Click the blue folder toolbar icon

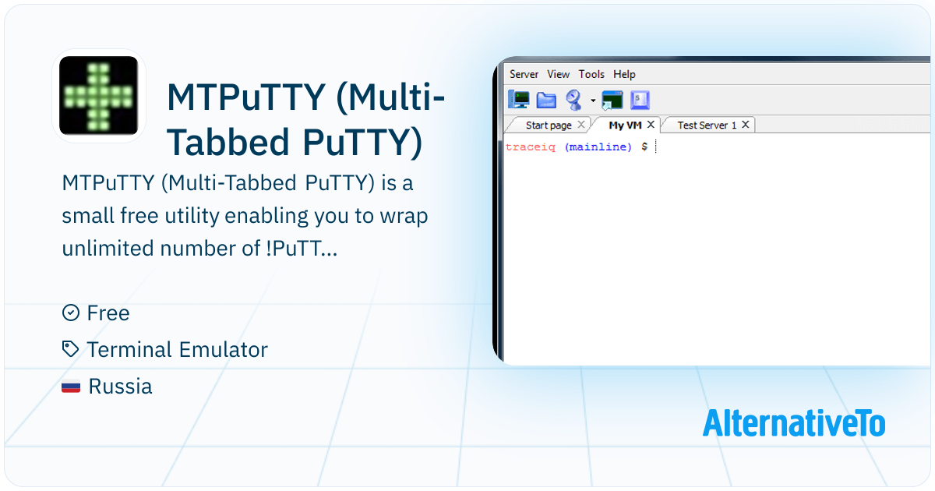click(x=546, y=100)
